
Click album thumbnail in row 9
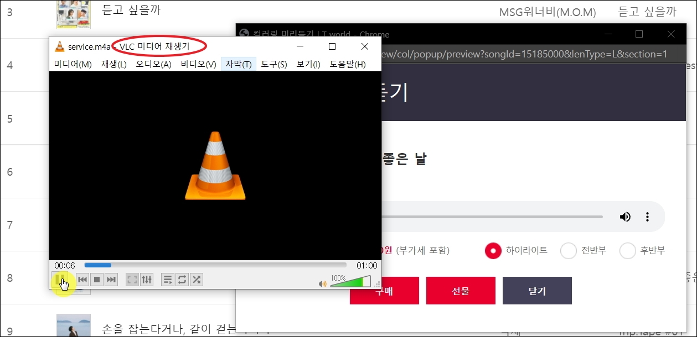coord(74,325)
